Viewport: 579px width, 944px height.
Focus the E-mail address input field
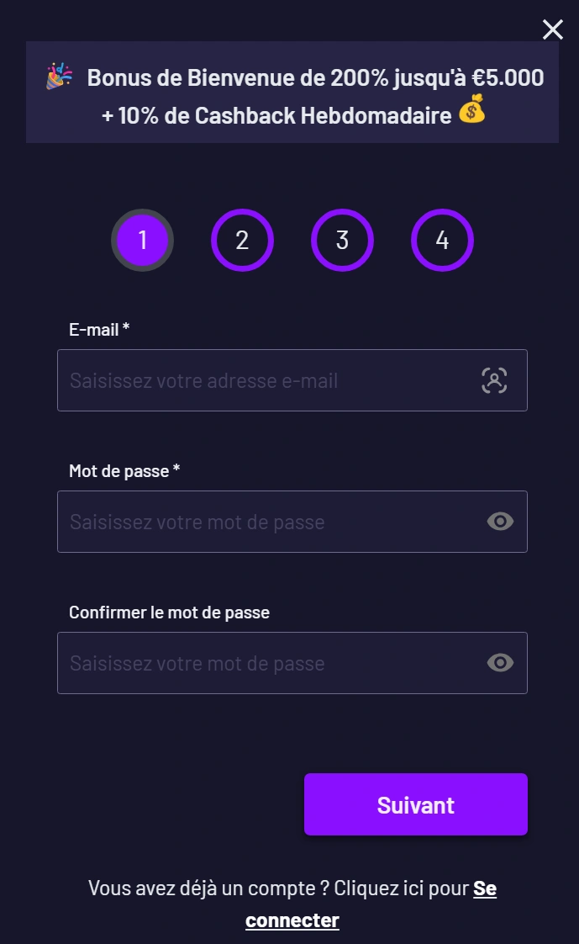click(x=252, y=379)
